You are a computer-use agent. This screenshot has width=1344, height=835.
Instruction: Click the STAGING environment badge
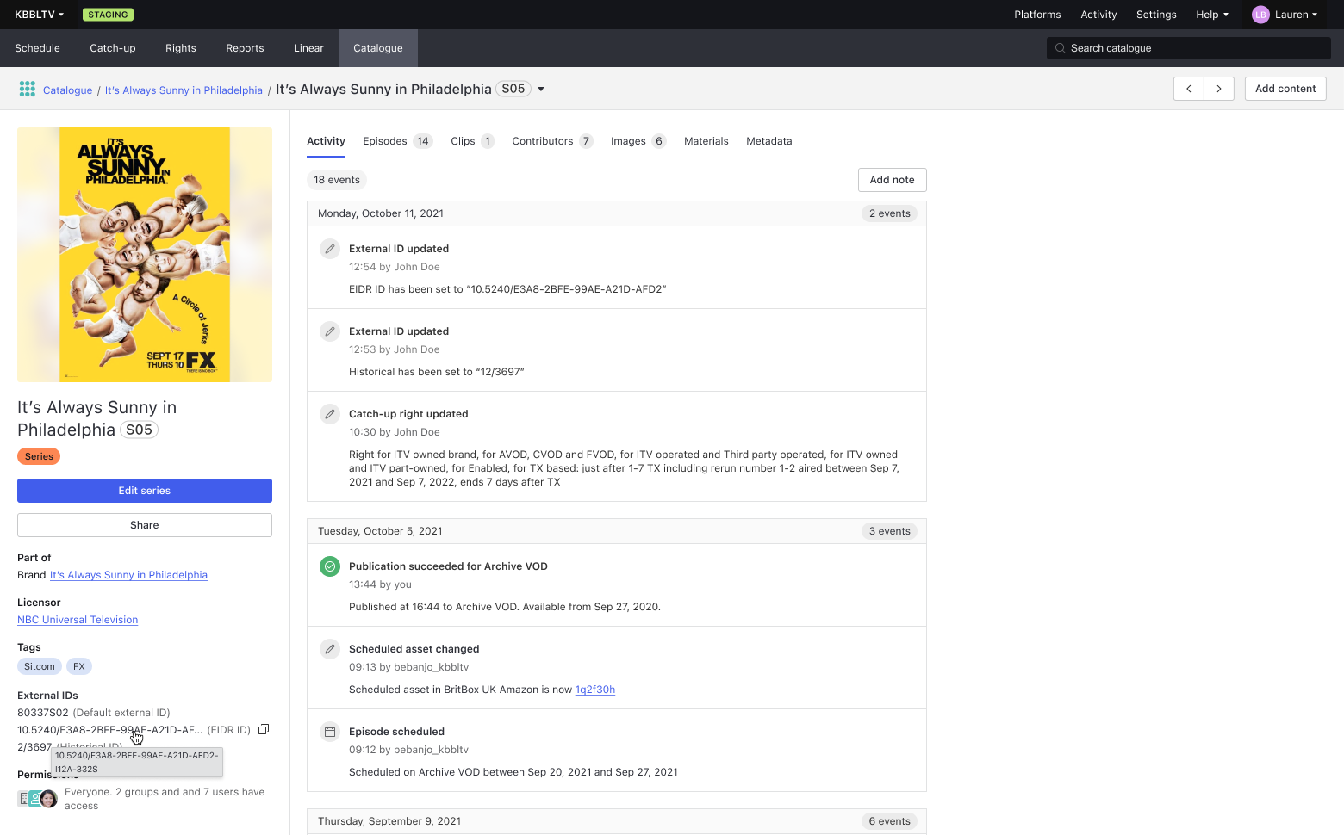point(108,15)
